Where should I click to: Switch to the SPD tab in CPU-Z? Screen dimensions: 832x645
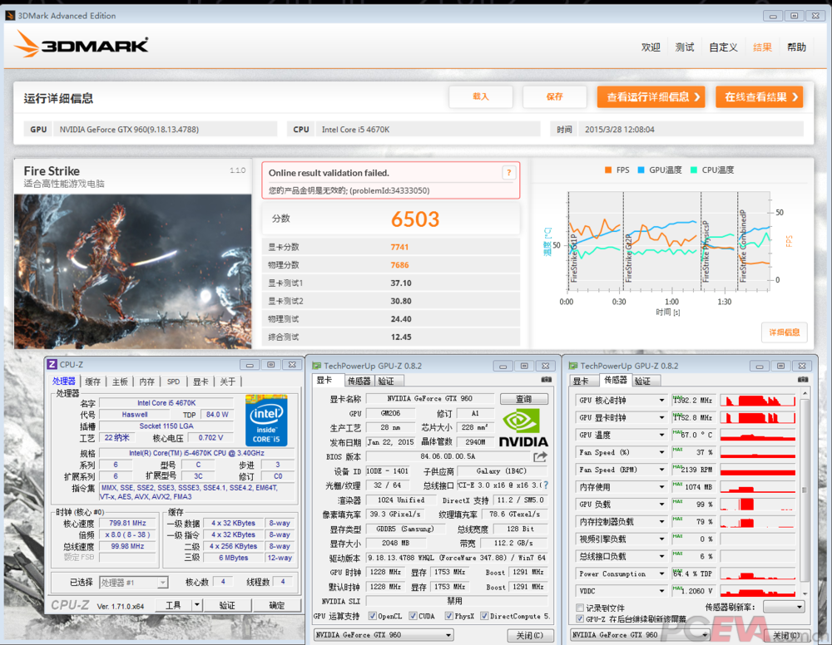(174, 382)
